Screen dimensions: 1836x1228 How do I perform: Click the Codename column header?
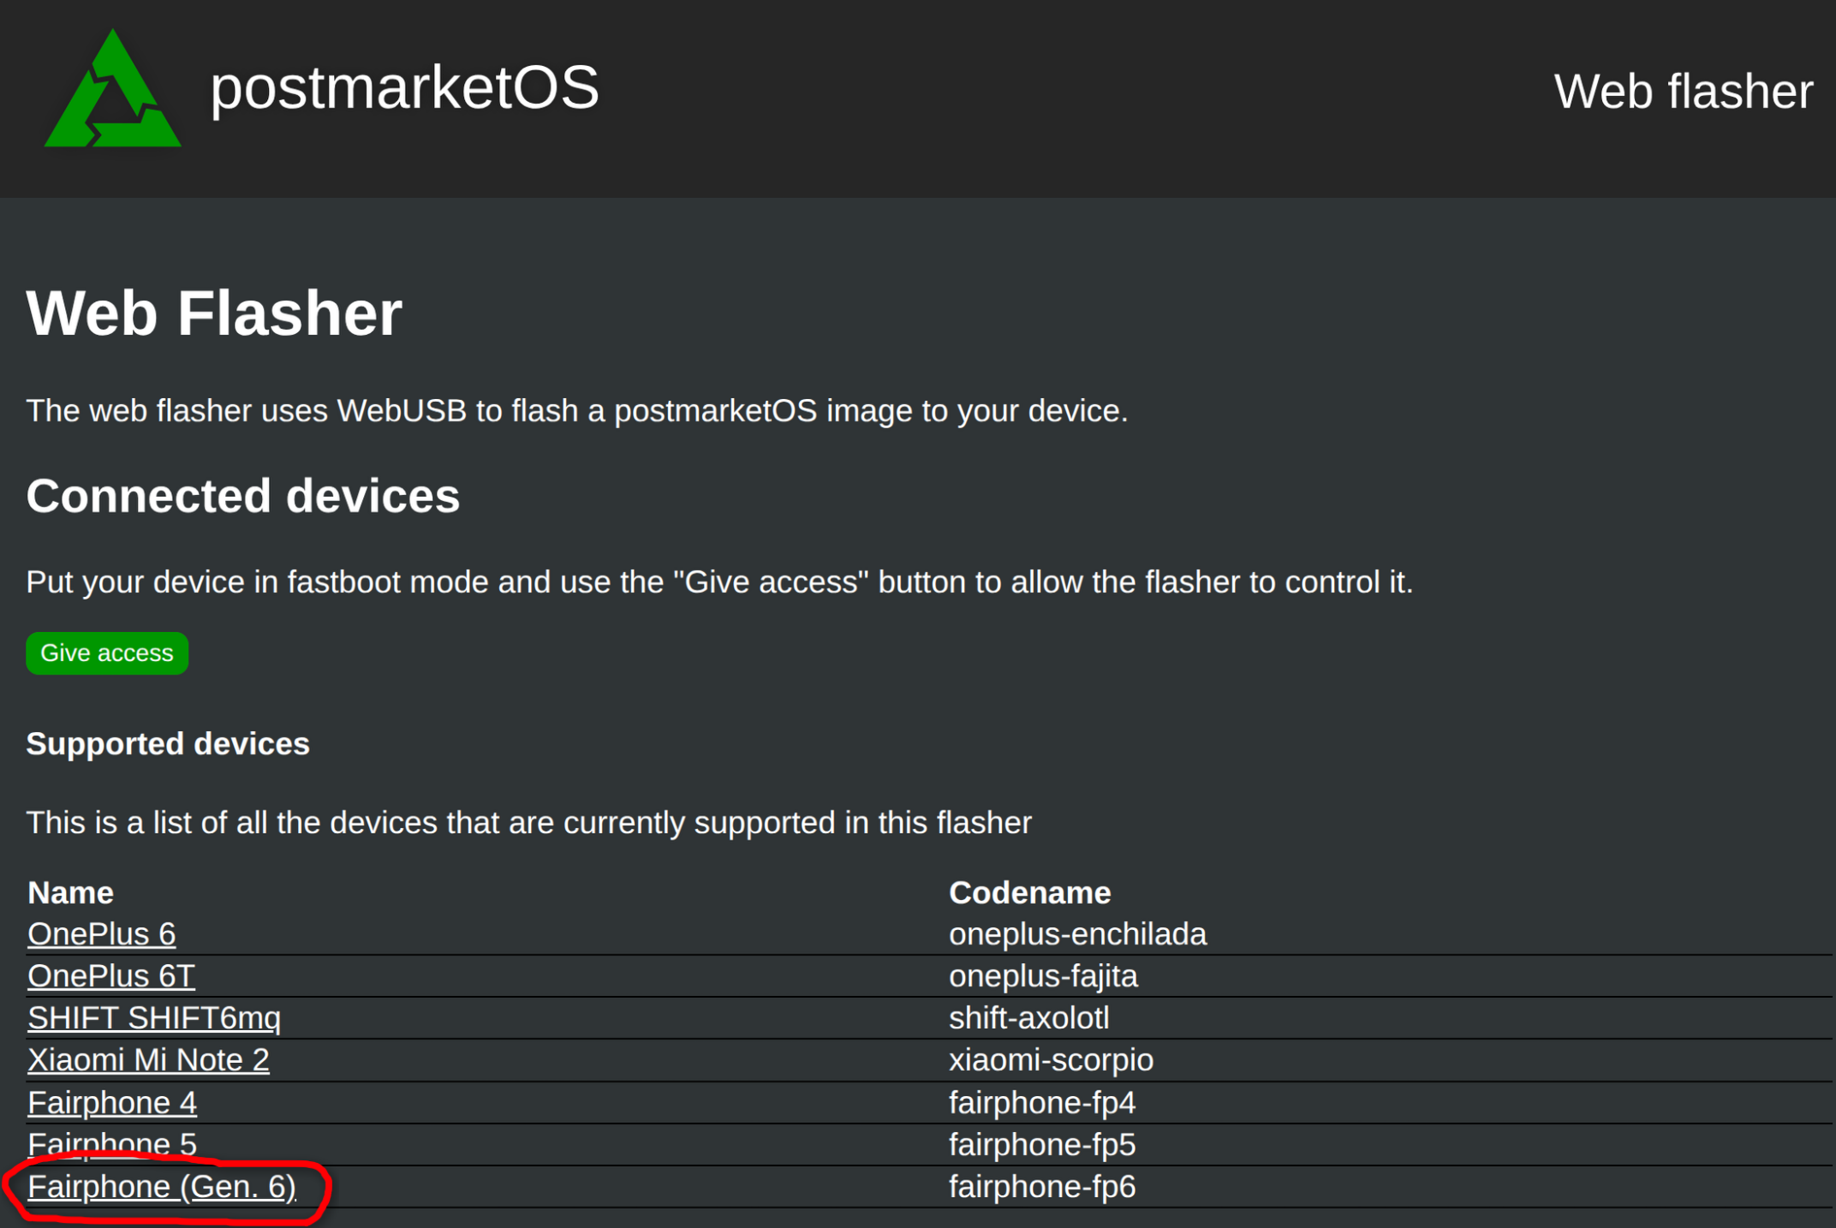(x=1029, y=892)
